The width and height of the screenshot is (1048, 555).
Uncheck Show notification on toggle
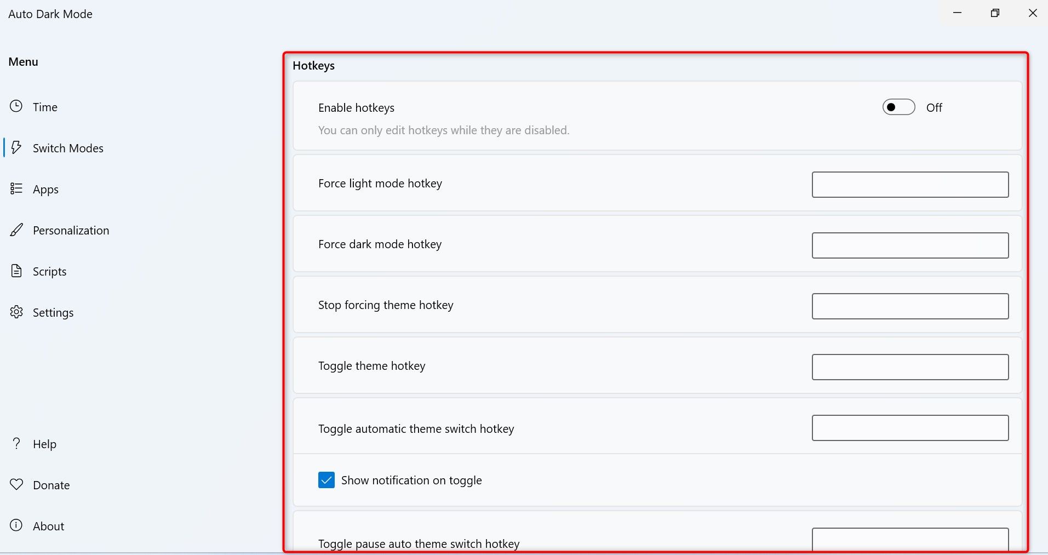[327, 480]
